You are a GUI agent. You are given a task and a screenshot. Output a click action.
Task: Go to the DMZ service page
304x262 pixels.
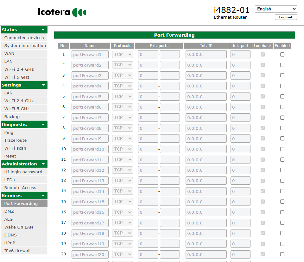9,211
